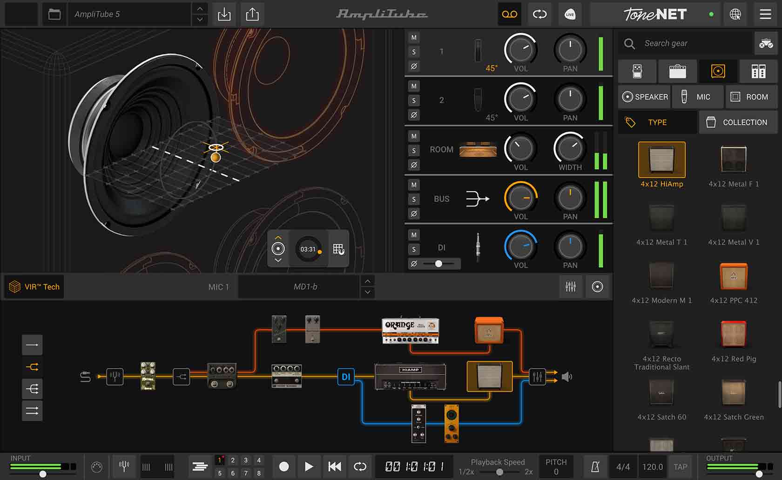
Task: Enable the metronome icon in the transport bar
Action: 595,467
